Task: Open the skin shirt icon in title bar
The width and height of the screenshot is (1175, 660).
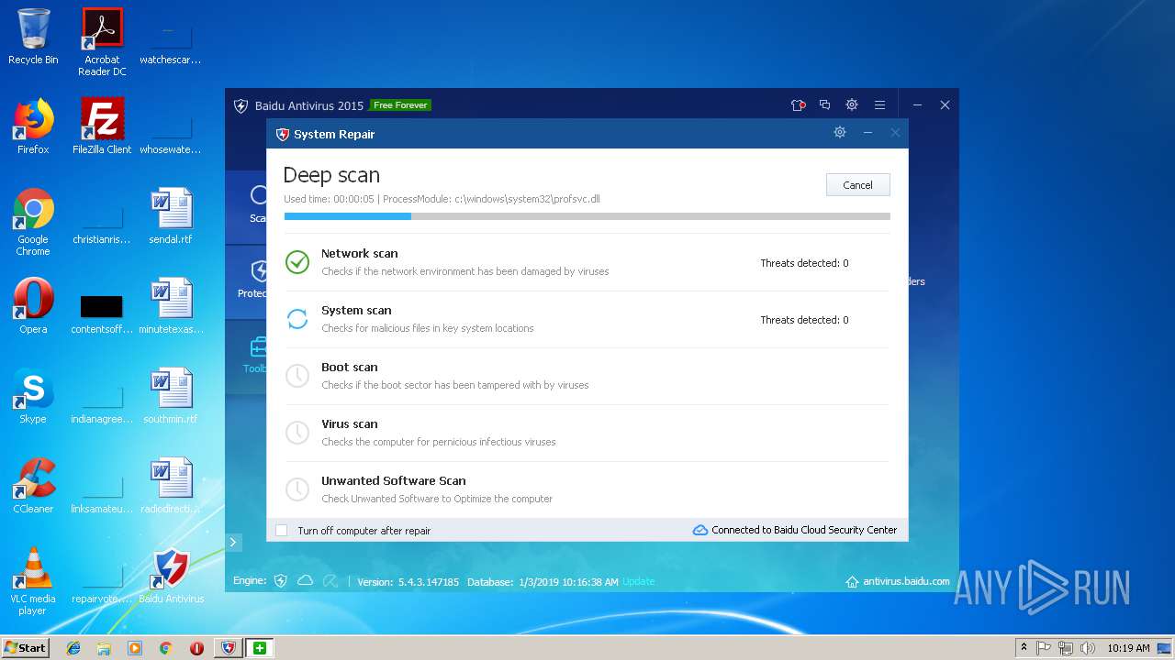Action: click(798, 105)
